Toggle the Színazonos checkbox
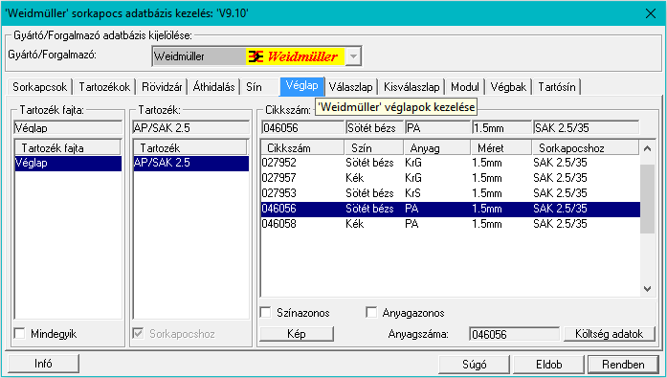The width and height of the screenshot is (667, 378). (265, 313)
